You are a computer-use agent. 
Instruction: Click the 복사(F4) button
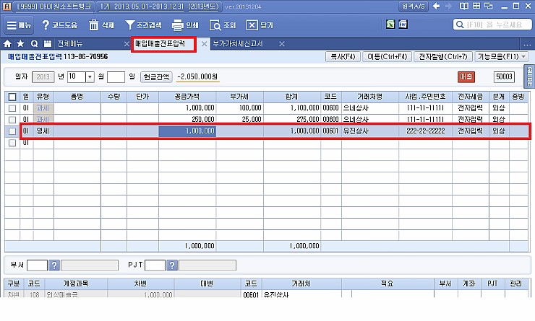click(x=343, y=56)
